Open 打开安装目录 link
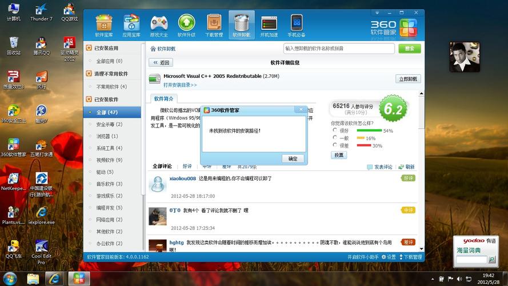508x286 pixels. 180,85
